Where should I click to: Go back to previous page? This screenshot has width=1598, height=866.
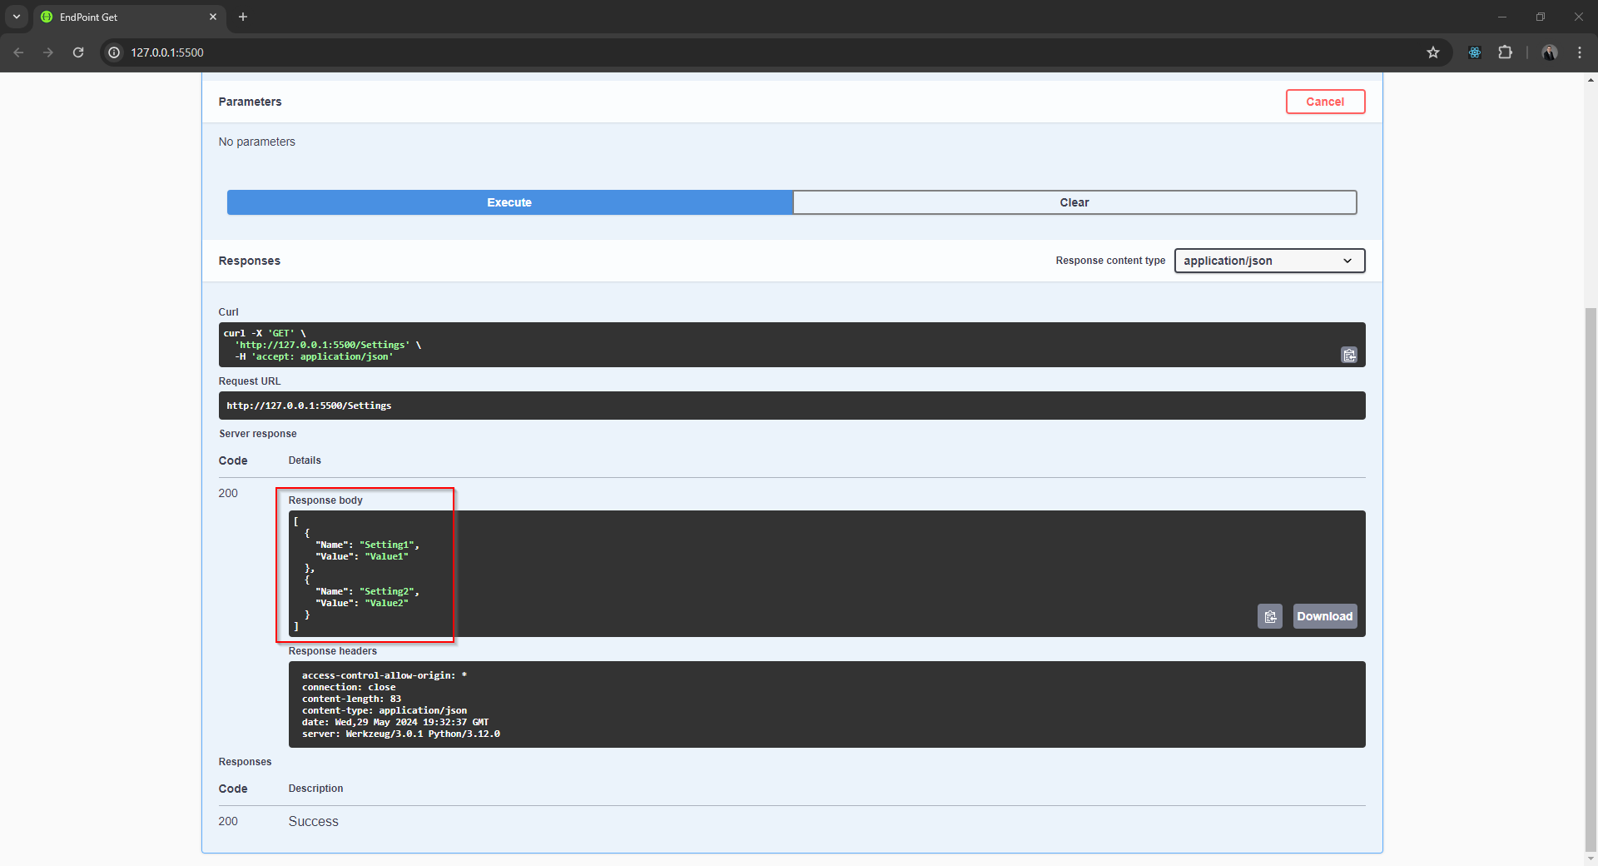18,52
